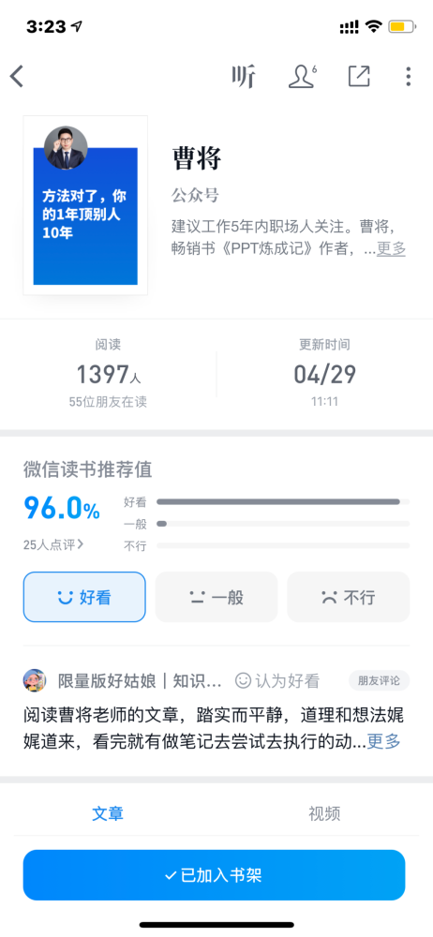Screen dimensions: 433x937
Task: Select the 不行 rating option
Action: click(348, 597)
